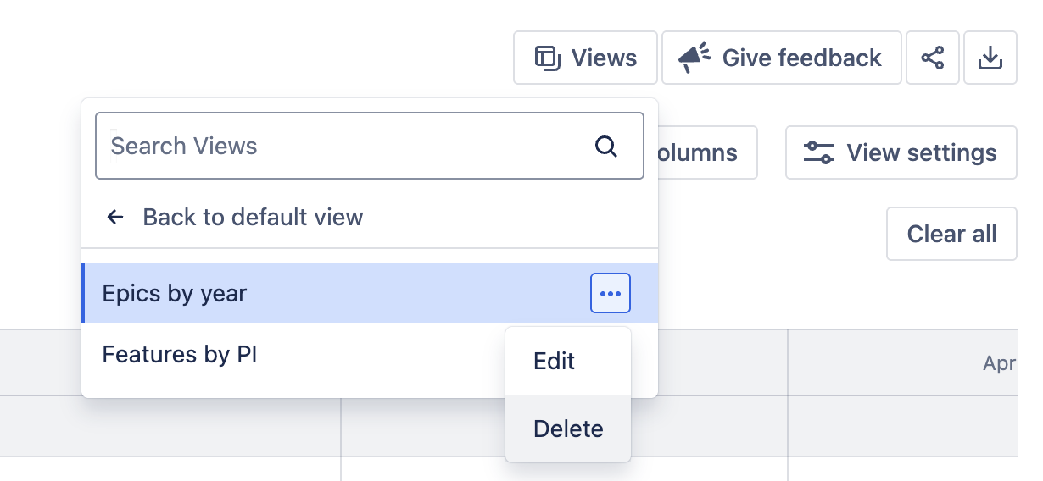Screen dimensions: 1043x481
Task: Click the Apr timeline column header
Action: [999, 364]
